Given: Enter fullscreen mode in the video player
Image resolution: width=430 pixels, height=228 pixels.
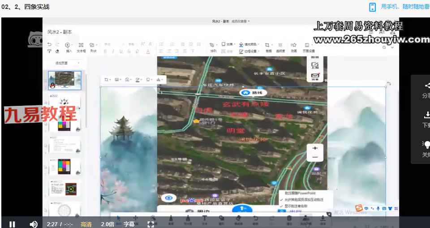Looking at the screenshot, I should tap(150, 224).
